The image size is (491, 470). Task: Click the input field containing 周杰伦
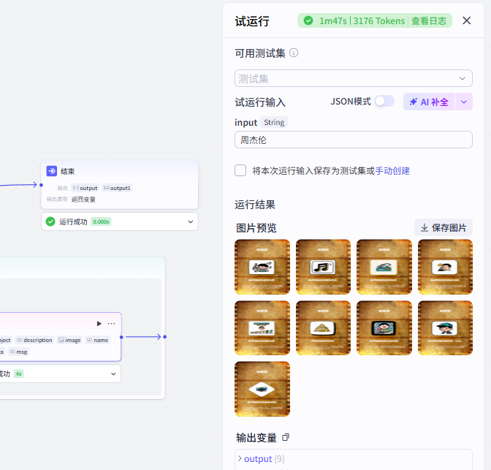353,140
